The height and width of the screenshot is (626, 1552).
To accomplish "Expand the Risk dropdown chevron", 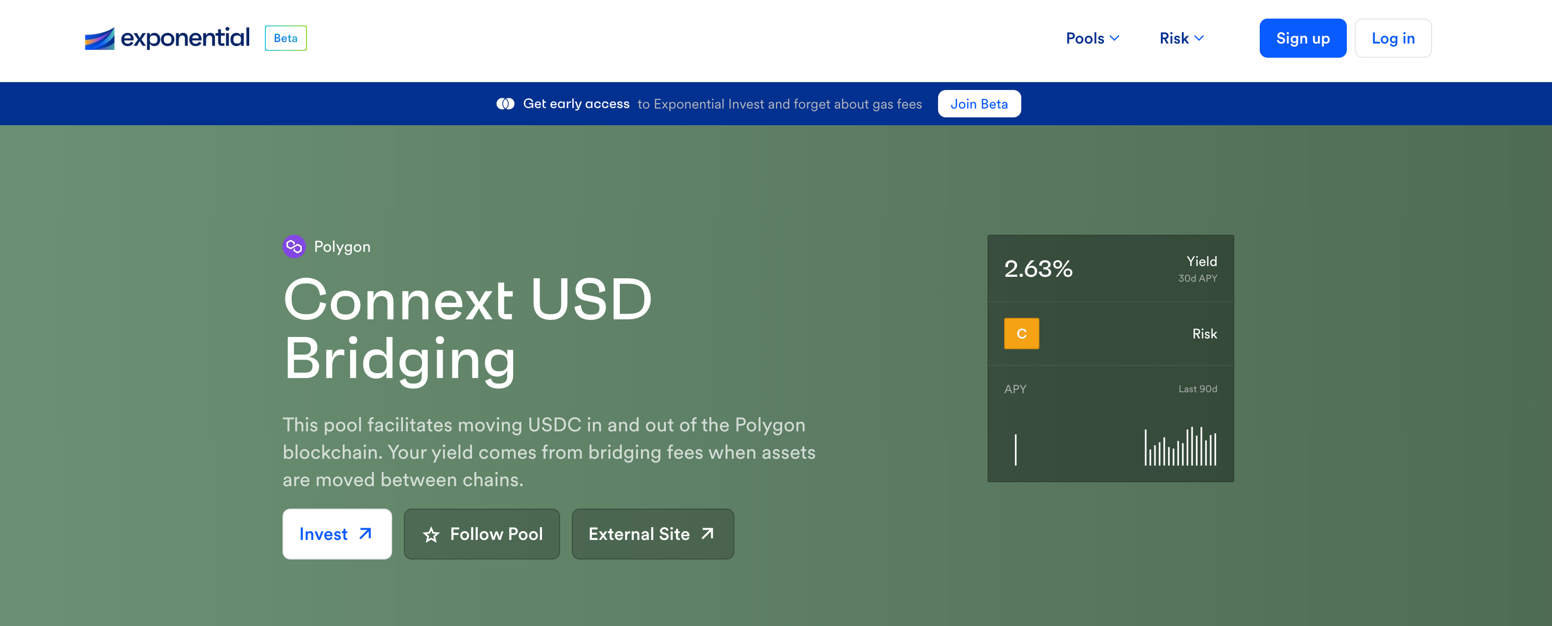I will (x=1199, y=38).
